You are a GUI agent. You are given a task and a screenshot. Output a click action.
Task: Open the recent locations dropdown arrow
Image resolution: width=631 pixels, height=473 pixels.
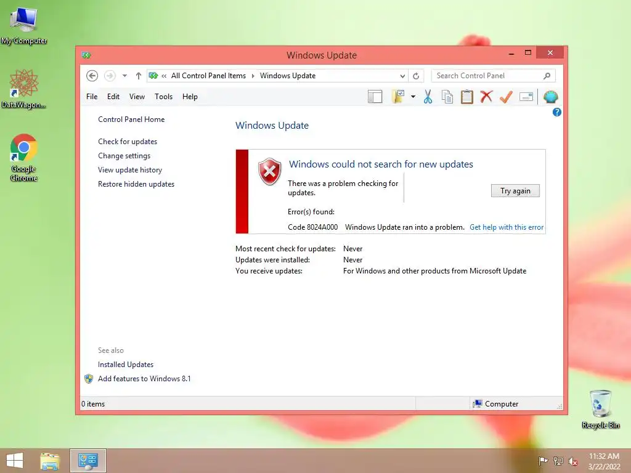[x=124, y=76]
